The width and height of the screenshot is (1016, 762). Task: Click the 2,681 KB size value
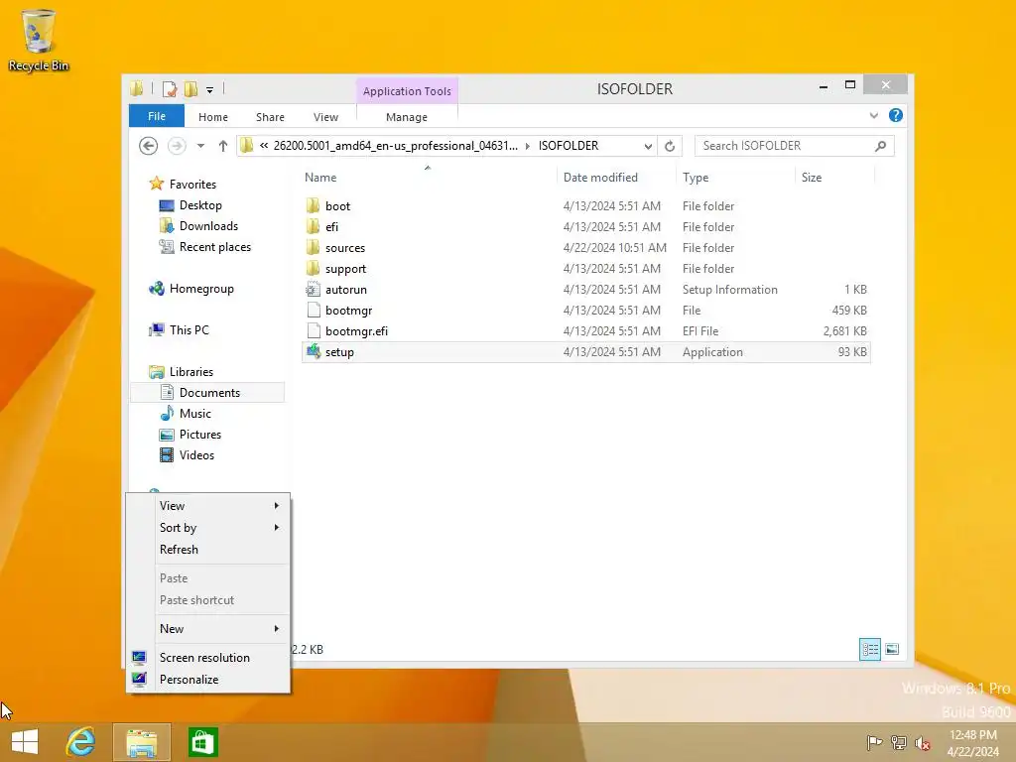845,331
